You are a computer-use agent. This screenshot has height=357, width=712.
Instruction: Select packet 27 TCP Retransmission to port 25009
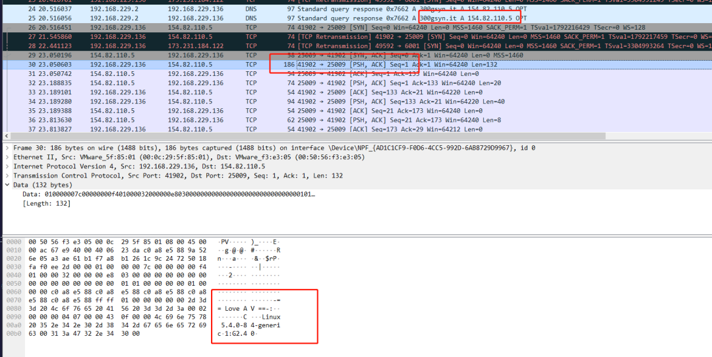(356, 37)
